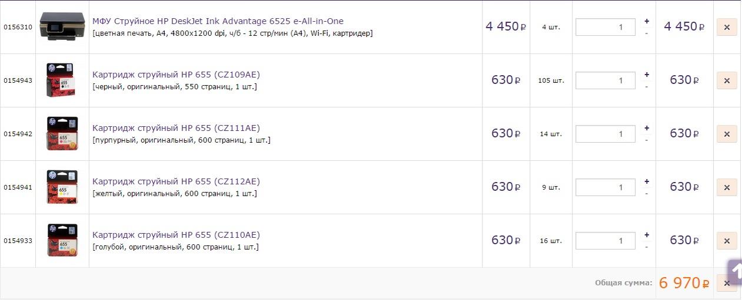Open the МФУ Струйное HP DeskJet product link
This screenshot has width=742, height=300.
tap(218, 21)
